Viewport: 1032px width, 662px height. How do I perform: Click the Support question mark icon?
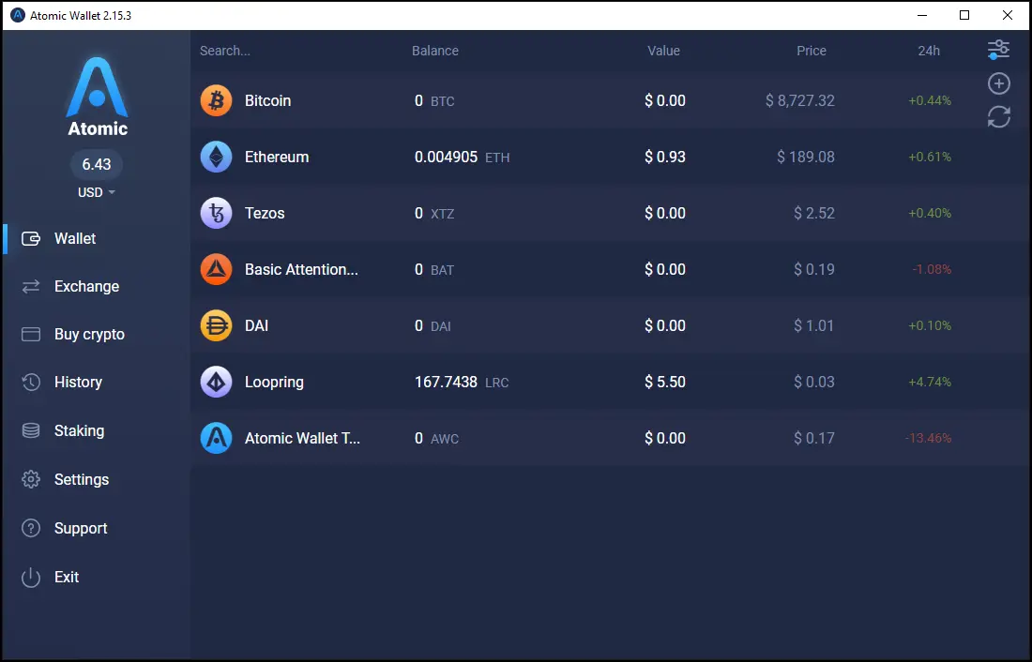click(31, 528)
